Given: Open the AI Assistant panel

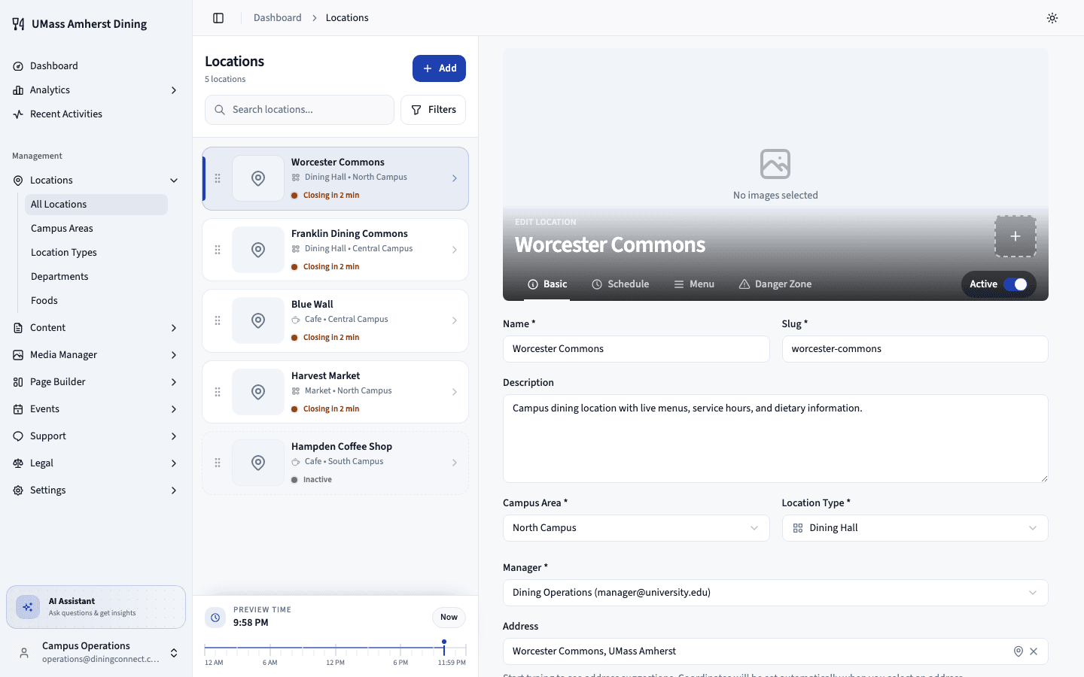Looking at the screenshot, I should (x=96, y=607).
